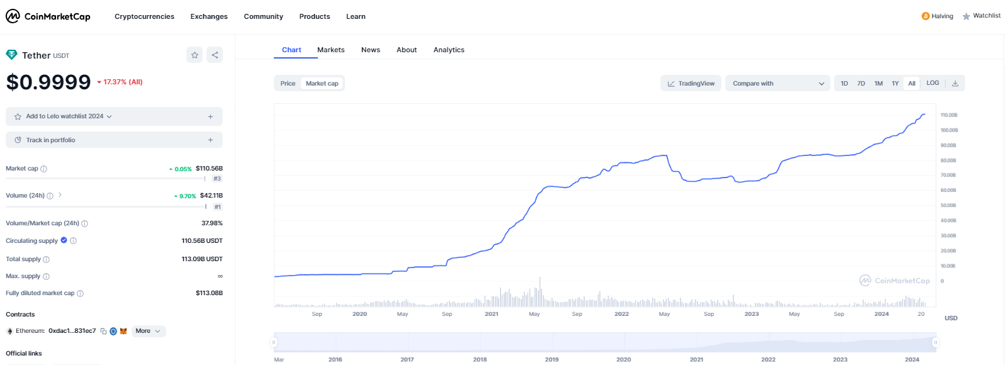Click the 113.09B USDT total supply value
The width and height of the screenshot is (1006, 365).
202,259
